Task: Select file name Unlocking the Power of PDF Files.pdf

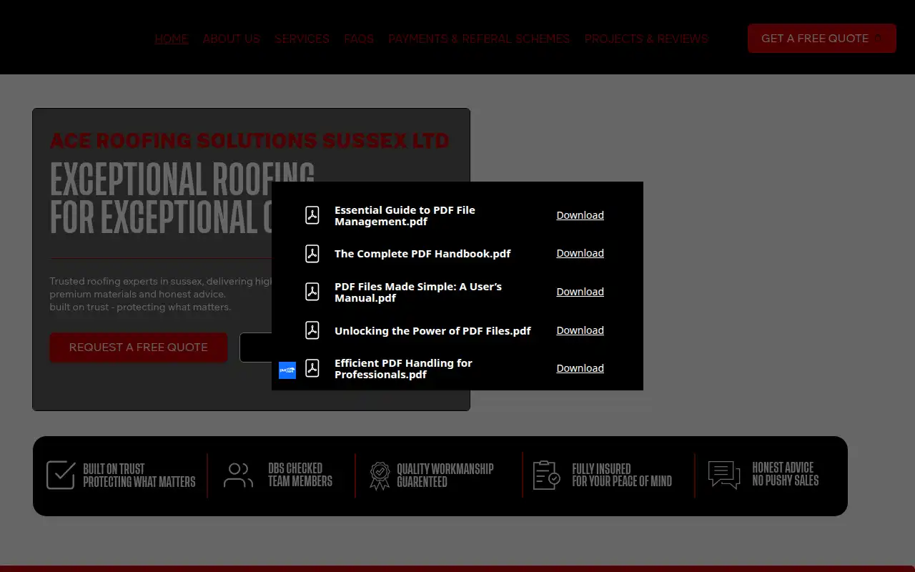Action: [432, 331]
